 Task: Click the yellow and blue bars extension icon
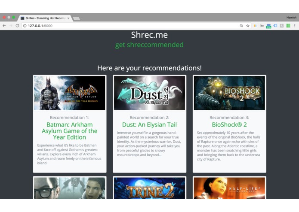coord(255,26)
